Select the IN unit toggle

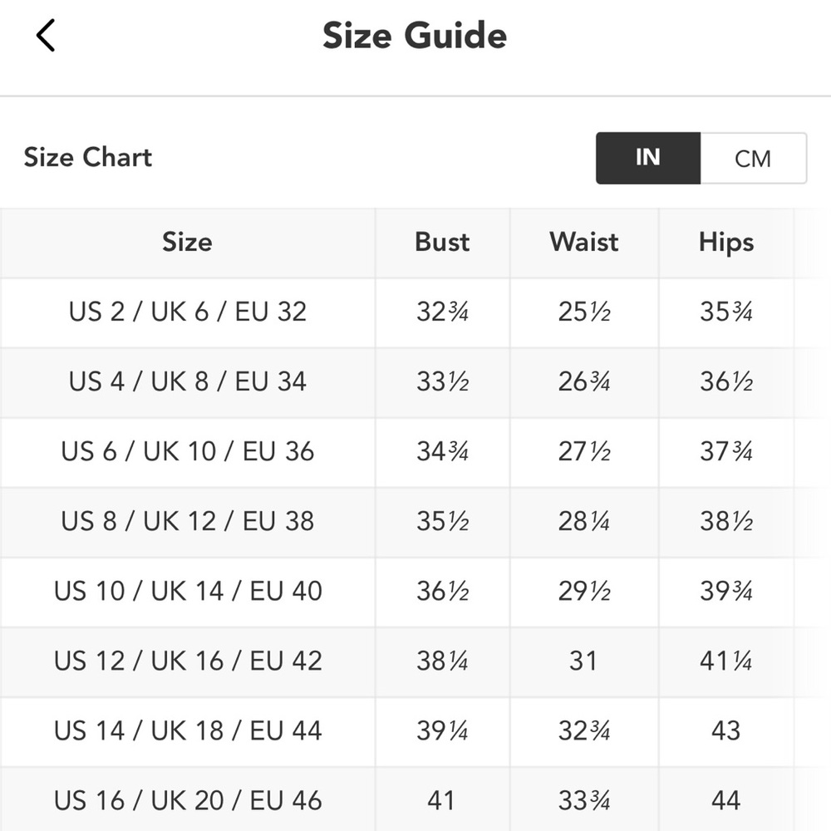coord(648,159)
